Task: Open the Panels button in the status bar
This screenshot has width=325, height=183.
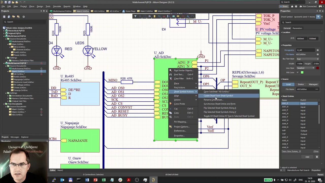Action: 320,175
